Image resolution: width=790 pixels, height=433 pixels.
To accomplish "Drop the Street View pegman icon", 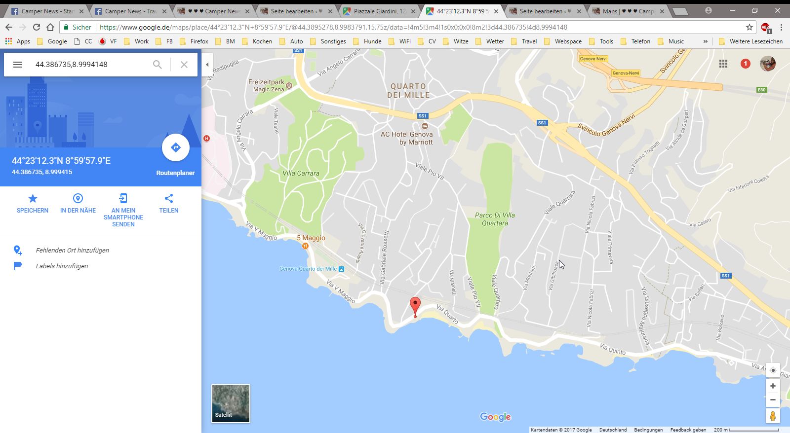I will pos(773,416).
